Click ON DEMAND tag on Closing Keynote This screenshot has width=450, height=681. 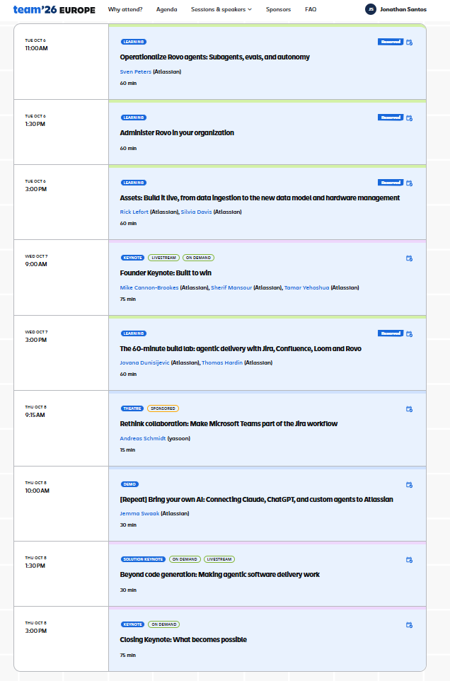[x=164, y=624]
